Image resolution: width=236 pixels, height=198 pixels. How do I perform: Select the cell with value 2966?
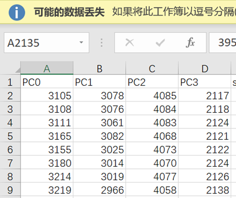click(x=99, y=190)
